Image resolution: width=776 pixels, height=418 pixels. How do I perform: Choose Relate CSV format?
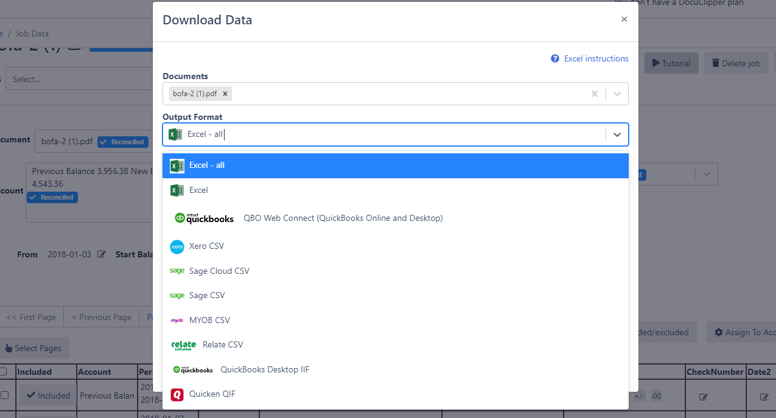coord(396,344)
